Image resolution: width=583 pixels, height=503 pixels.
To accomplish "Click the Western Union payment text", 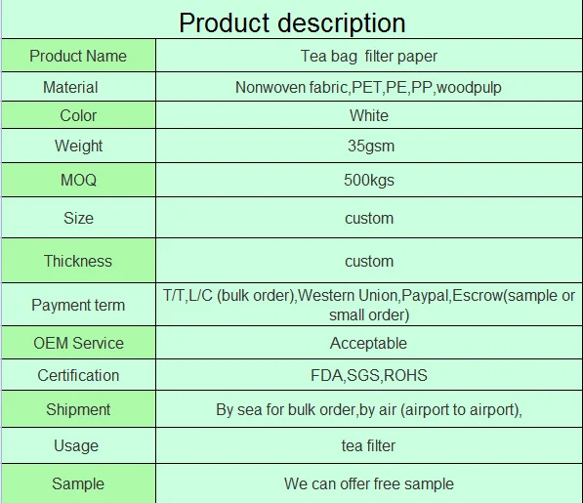I will (x=349, y=295).
